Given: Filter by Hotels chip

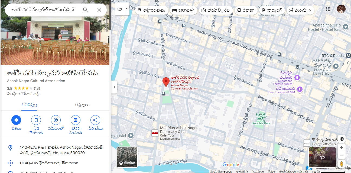Looking at the screenshot, I should [x=183, y=10].
